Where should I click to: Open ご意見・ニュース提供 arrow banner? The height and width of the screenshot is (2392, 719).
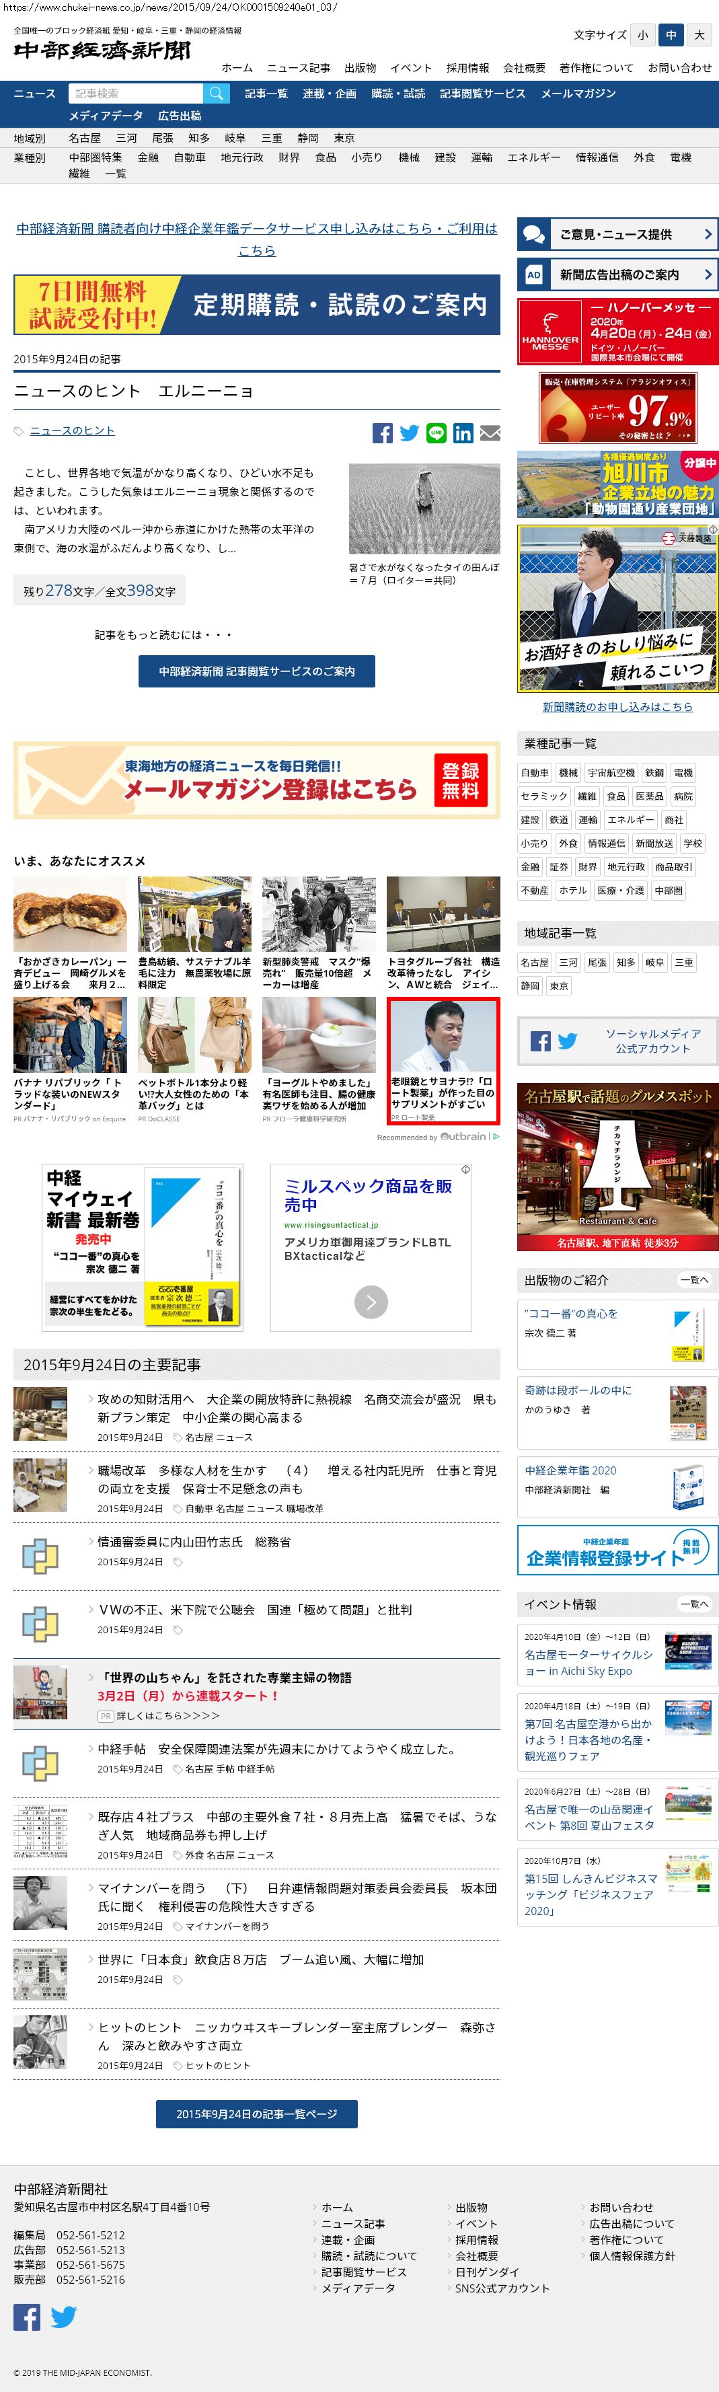tap(617, 234)
